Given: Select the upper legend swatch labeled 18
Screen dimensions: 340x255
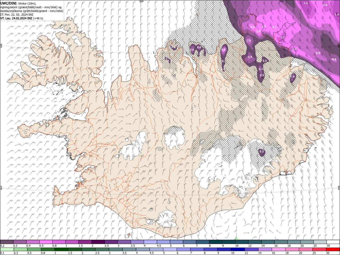Looking at the screenshot, I should click(x=294, y=242).
